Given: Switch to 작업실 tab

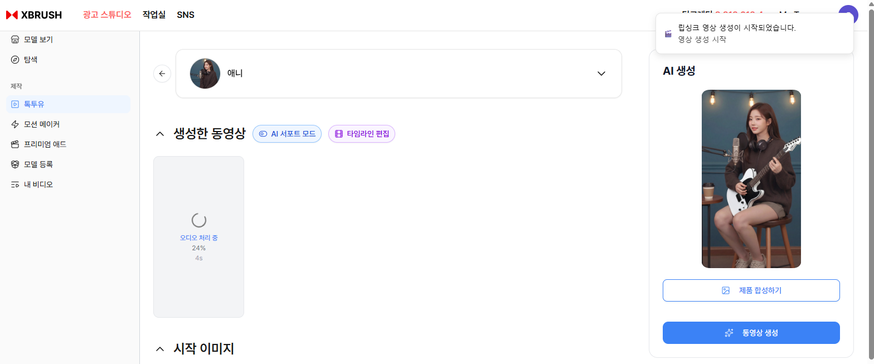Looking at the screenshot, I should (154, 15).
